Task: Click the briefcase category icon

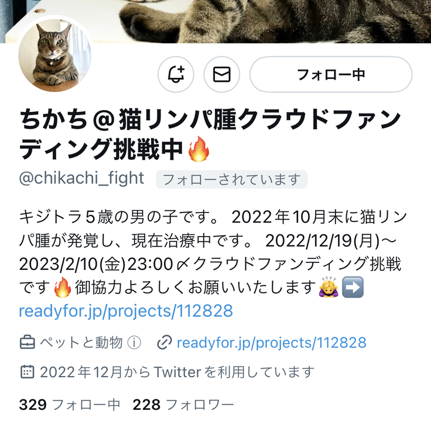Action: pyautogui.click(x=27, y=343)
